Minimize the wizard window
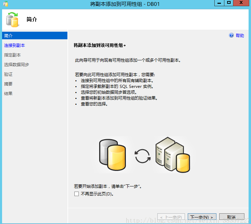The width and height of the screenshot is (251, 224). [x=219, y=3]
